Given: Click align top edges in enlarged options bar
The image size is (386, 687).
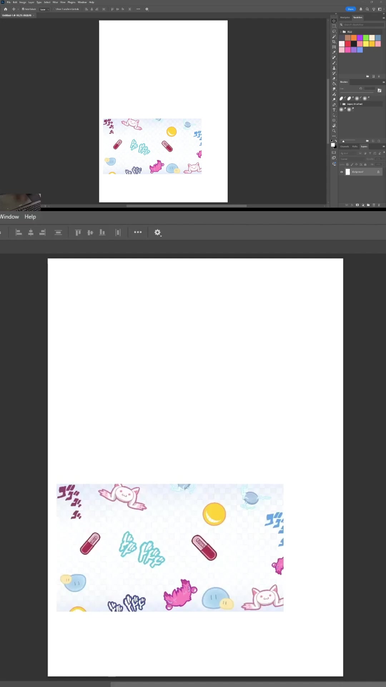Looking at the screenshot, I should coord(78,233).
